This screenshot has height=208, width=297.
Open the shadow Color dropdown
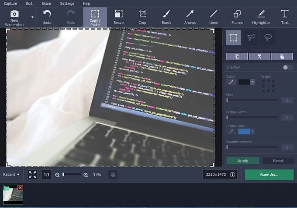[252, 82]
